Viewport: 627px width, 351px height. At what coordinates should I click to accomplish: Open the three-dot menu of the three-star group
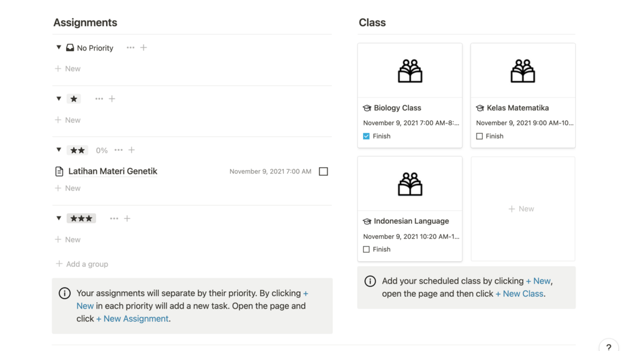click(x=114, y=218)
